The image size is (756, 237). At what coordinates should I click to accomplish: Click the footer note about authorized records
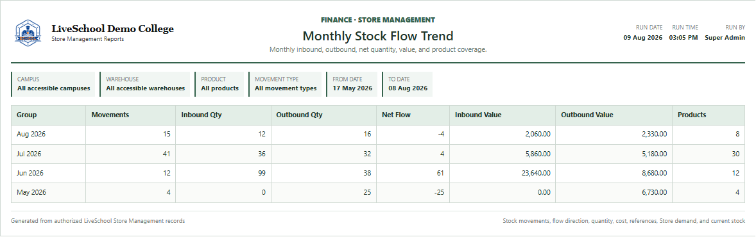(x=98, y=221)
